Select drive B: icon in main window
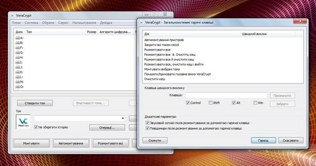The height and width of the screenshot is (166, 316). (17, 43)
